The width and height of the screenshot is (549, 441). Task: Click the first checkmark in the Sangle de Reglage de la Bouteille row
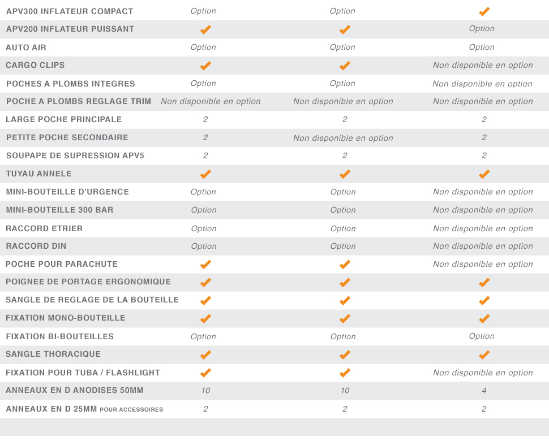pyautogui.click(x=205, y=301)
